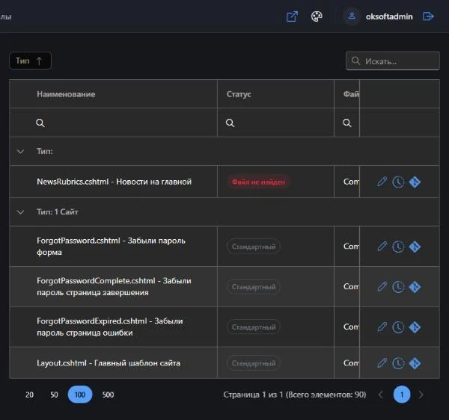Focus the Искать search field

(393, 61)
